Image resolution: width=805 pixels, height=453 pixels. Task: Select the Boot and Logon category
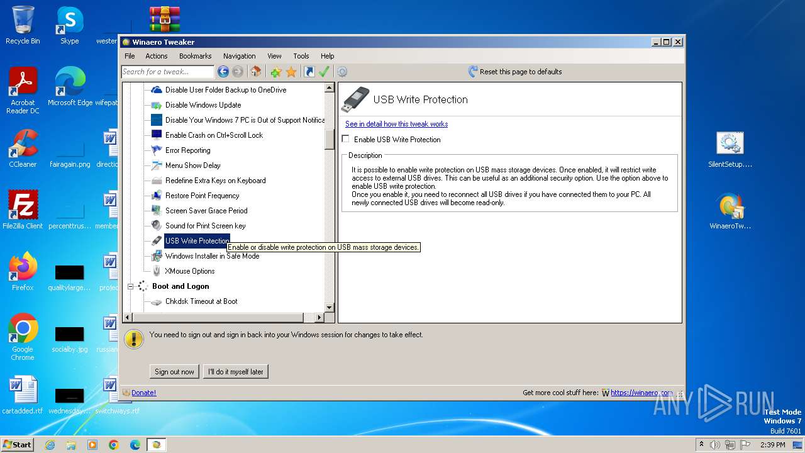click(x=180, y=286)
